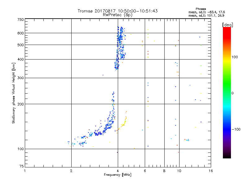Click the x-axis tick label '10'
Screen dimensions: 248x186
(179, 171)
